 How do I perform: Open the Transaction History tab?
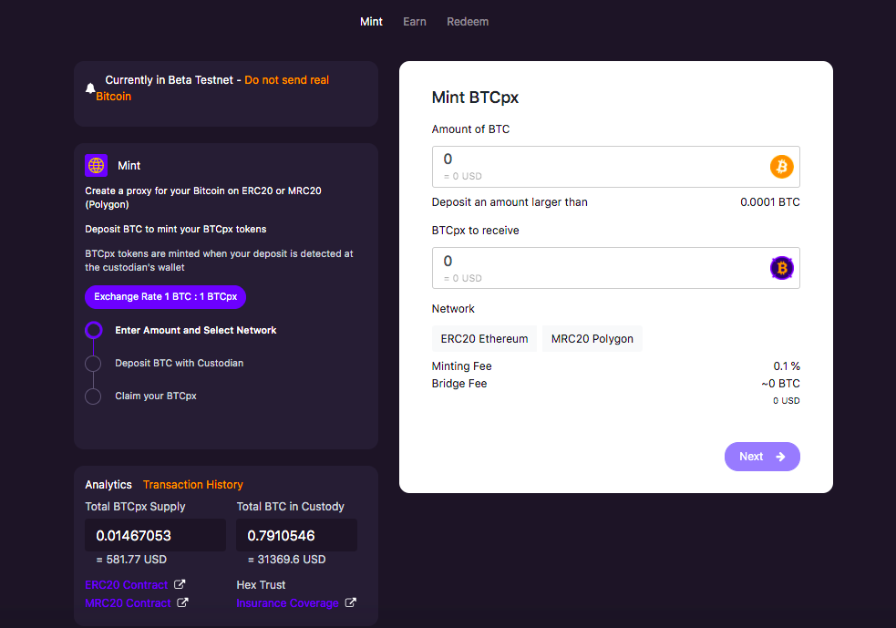pyautogui.click(x=192, y=485)
